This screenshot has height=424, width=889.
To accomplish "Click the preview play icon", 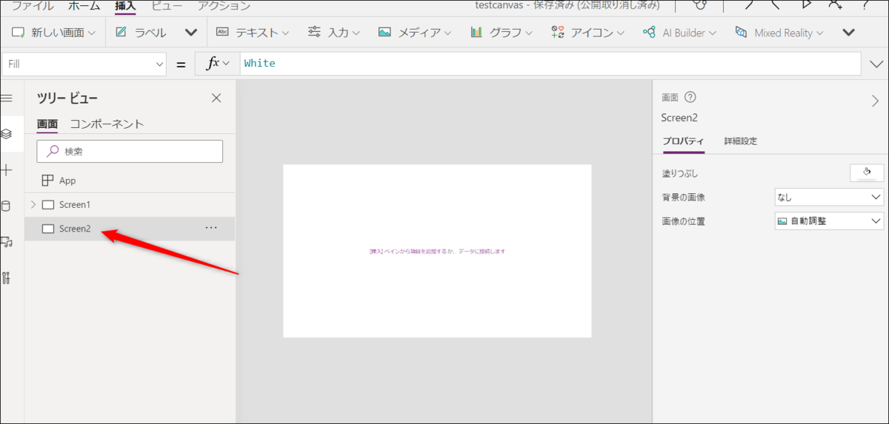I will pyautogui.click(x=807, y=4).
